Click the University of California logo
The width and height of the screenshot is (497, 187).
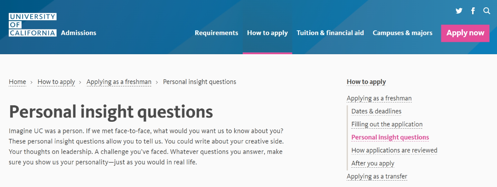click(32, 25)
